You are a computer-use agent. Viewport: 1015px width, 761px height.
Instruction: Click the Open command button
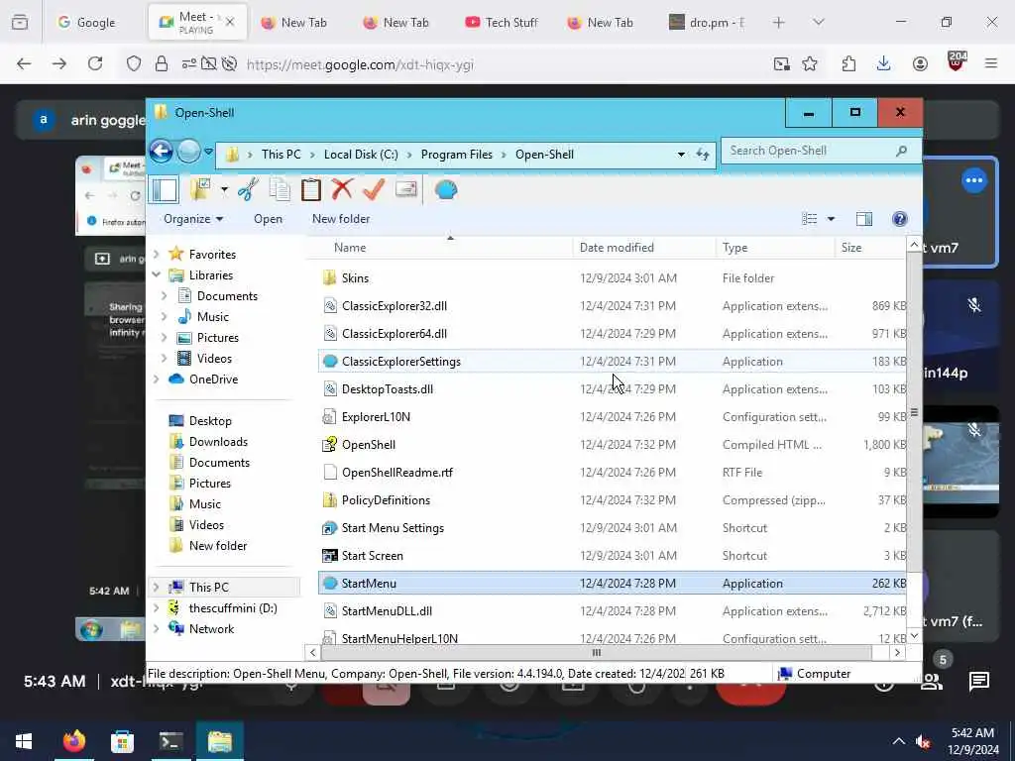coord(268,219)
